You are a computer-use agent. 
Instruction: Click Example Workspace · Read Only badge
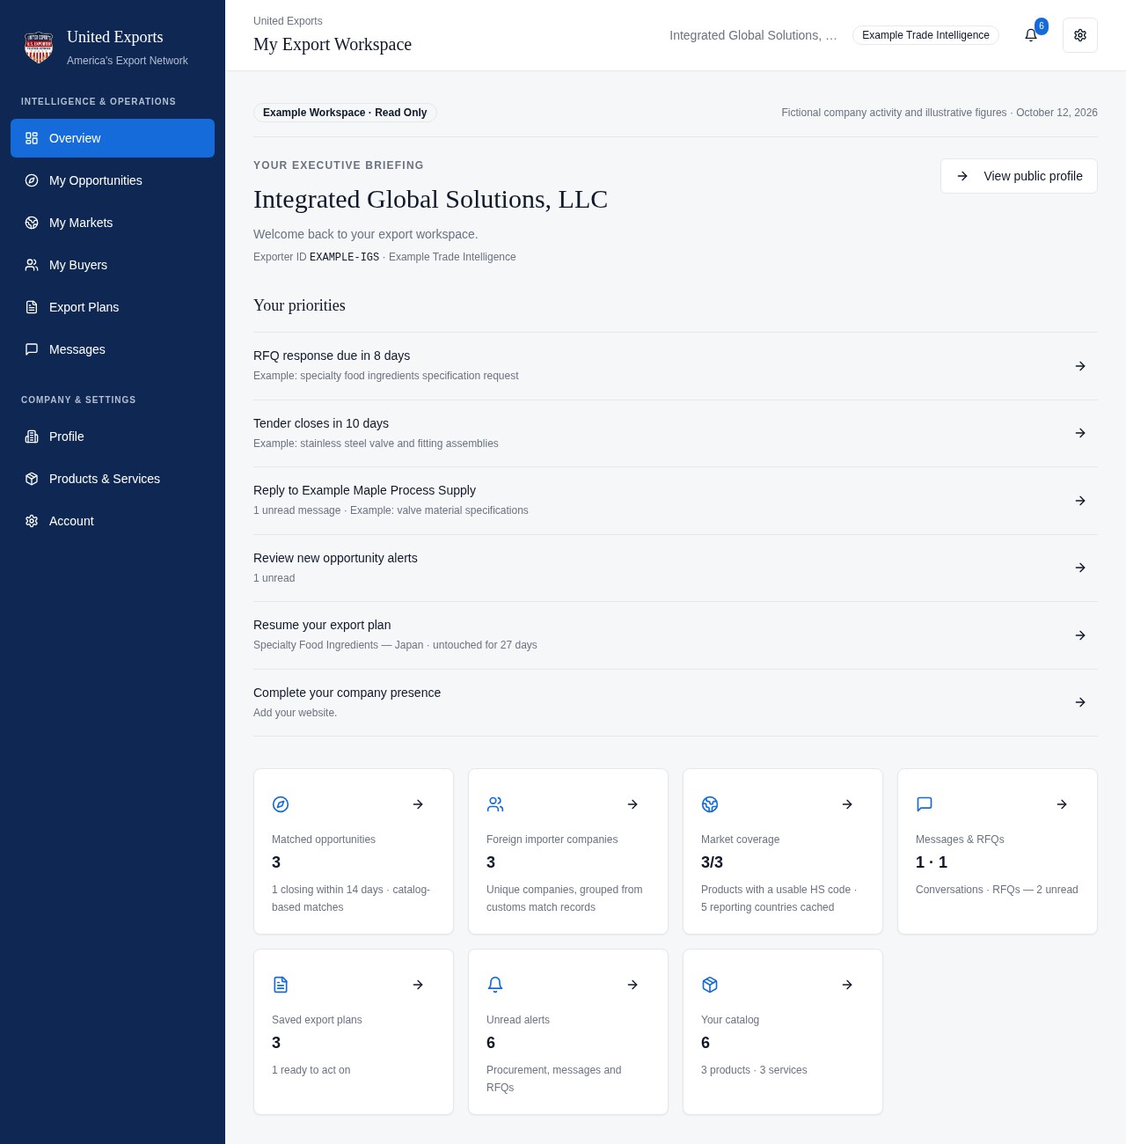[345, 113]
